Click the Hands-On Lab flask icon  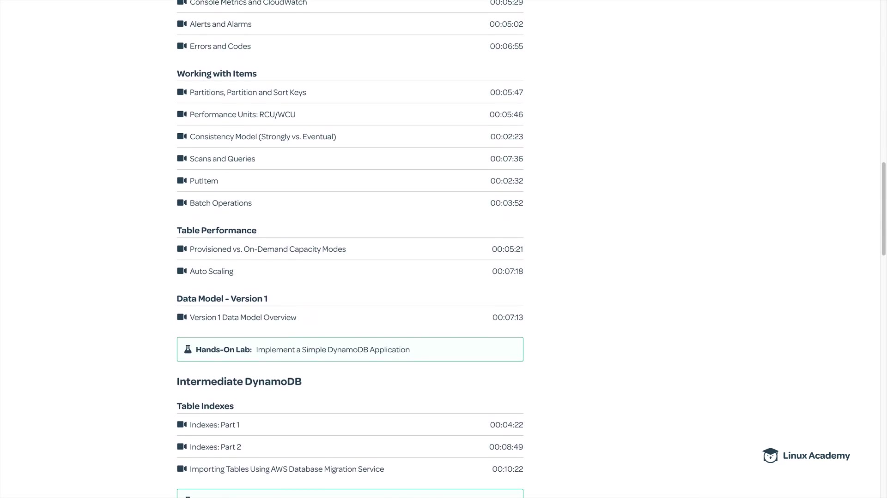tap(188, 350)
